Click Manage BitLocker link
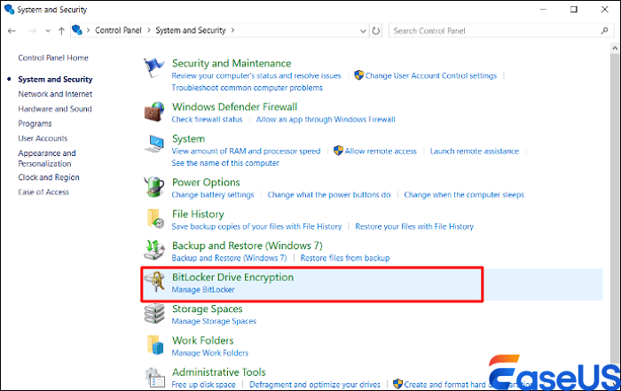Viewport: 621px width, 391px height. tap(203, 290)
